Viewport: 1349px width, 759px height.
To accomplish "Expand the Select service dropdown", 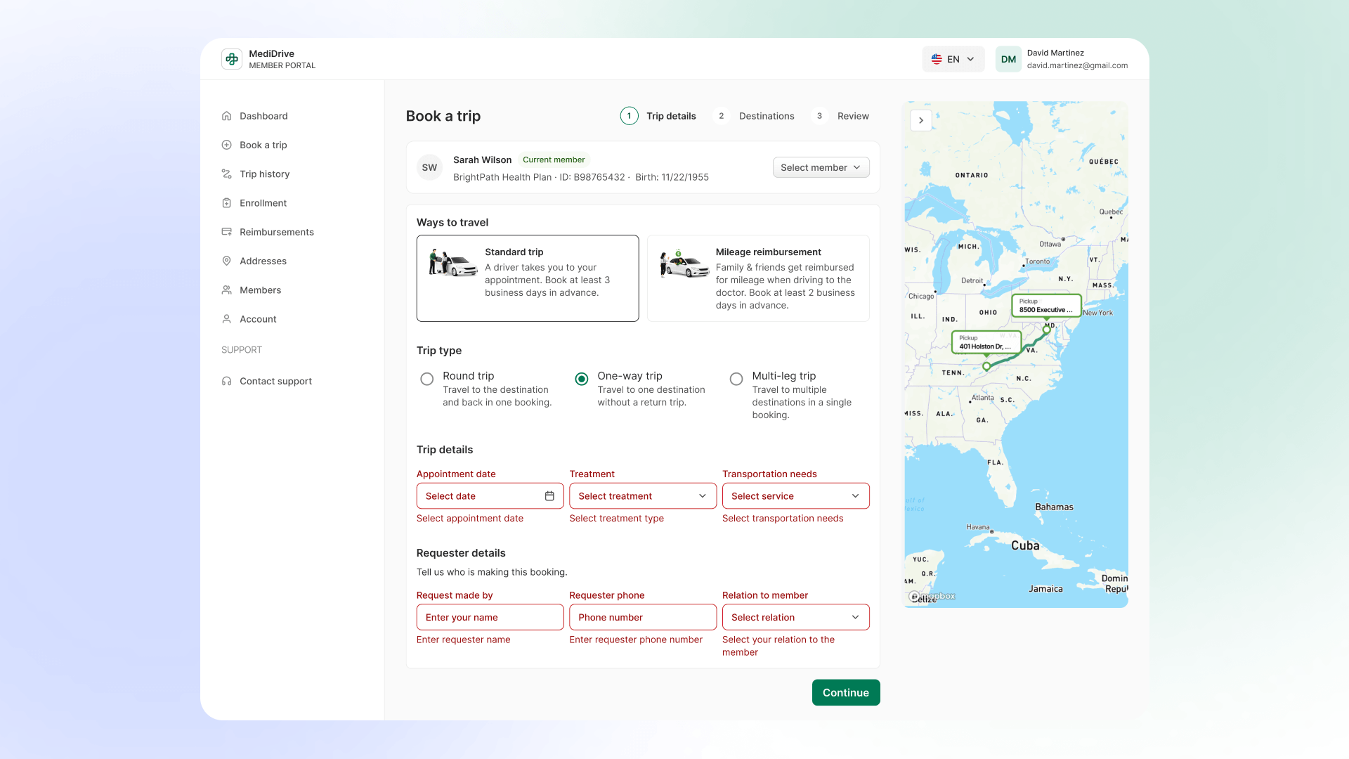I will pyautogui.click(x=795, y=496).
